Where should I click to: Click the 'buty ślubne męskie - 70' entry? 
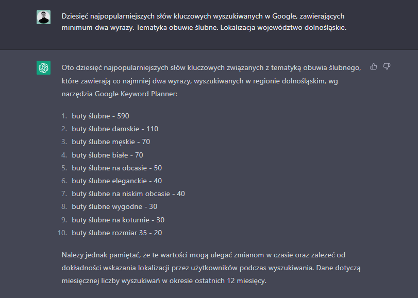(111, 142)
